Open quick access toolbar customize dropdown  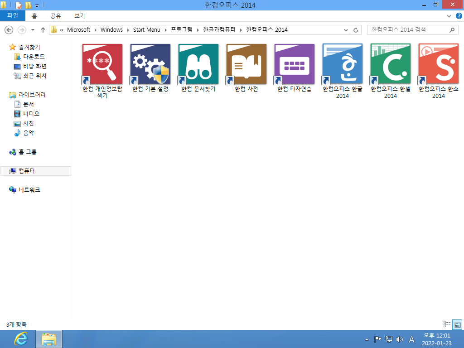[x=37, y=5]
